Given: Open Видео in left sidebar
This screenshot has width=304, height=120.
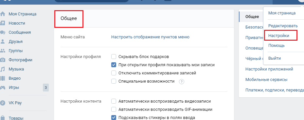Looking at the screenshot, I should click(x=14, y=78).
